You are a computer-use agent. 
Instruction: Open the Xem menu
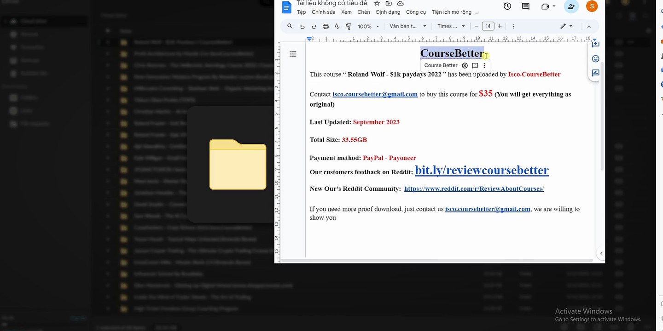click(346, 12)
